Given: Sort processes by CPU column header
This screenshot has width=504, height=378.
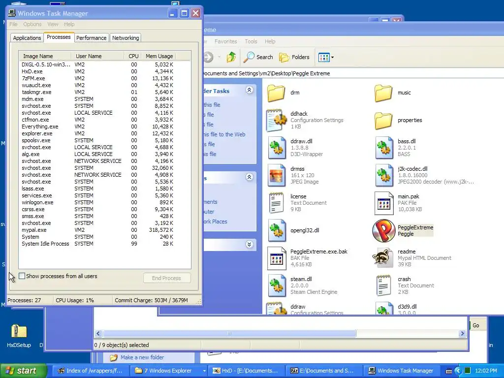Looking at the screenshot, I should (133, 56).
